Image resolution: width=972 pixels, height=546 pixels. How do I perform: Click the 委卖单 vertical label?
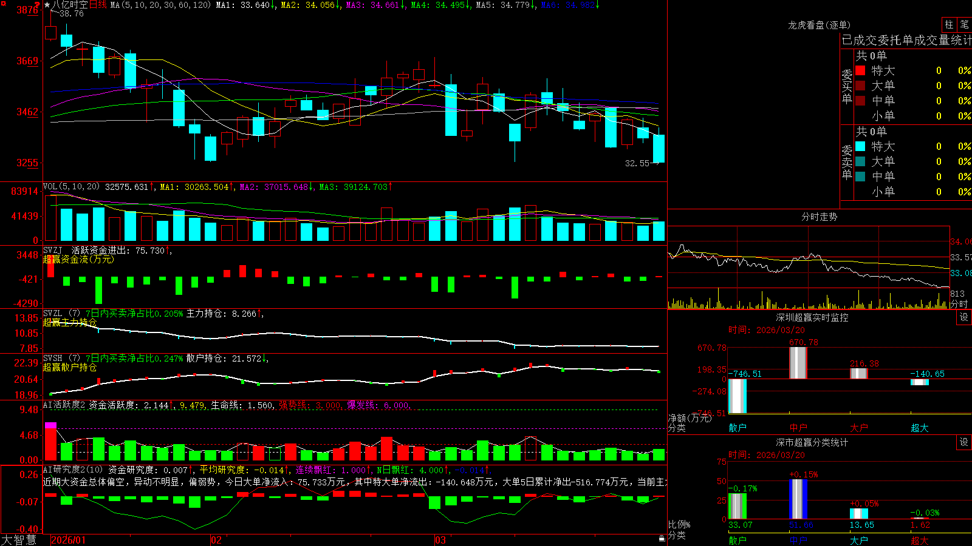click(847, 162)
